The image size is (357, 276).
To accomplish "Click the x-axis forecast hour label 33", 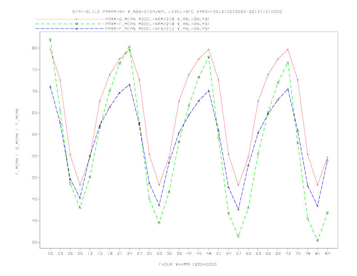I will click(x=159, y=253).
